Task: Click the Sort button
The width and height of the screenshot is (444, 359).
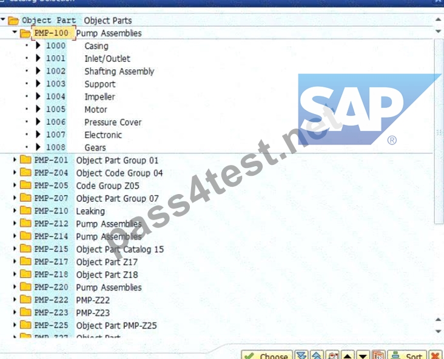Action: coord(407,355)
